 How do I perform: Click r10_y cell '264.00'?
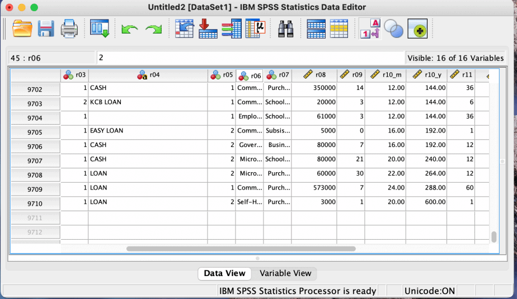tap(427, 174)
